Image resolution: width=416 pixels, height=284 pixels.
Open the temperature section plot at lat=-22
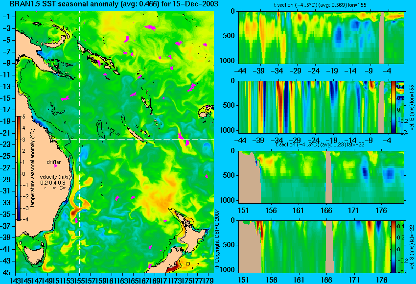tap(321, 177)
